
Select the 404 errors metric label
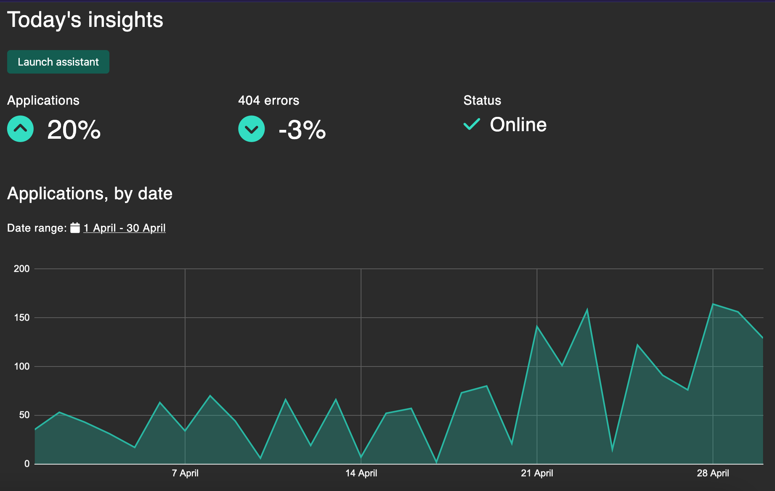pyautogui.click(x=268, y=100)
